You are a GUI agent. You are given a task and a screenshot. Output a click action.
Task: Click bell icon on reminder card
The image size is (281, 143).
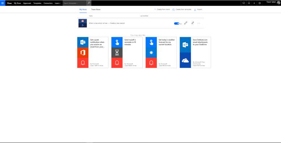[x=117, y=63]
